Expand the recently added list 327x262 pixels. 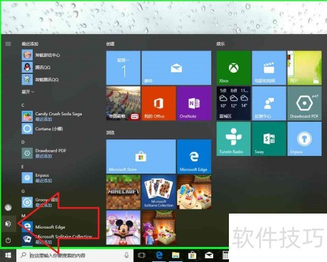coord(27,92)
